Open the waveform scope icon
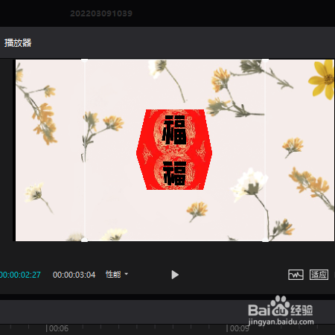This screenshot has height=335, width=335. click(x=296, y=275)
